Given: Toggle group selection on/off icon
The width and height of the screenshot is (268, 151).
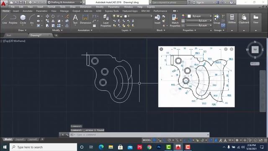Looking at the screenshot, I should pyautogui.click(x=223, y=25).
